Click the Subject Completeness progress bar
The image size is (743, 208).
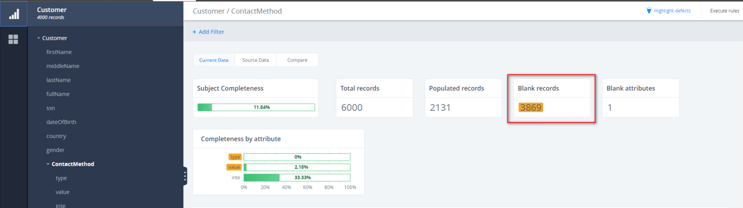pos(256,107)
